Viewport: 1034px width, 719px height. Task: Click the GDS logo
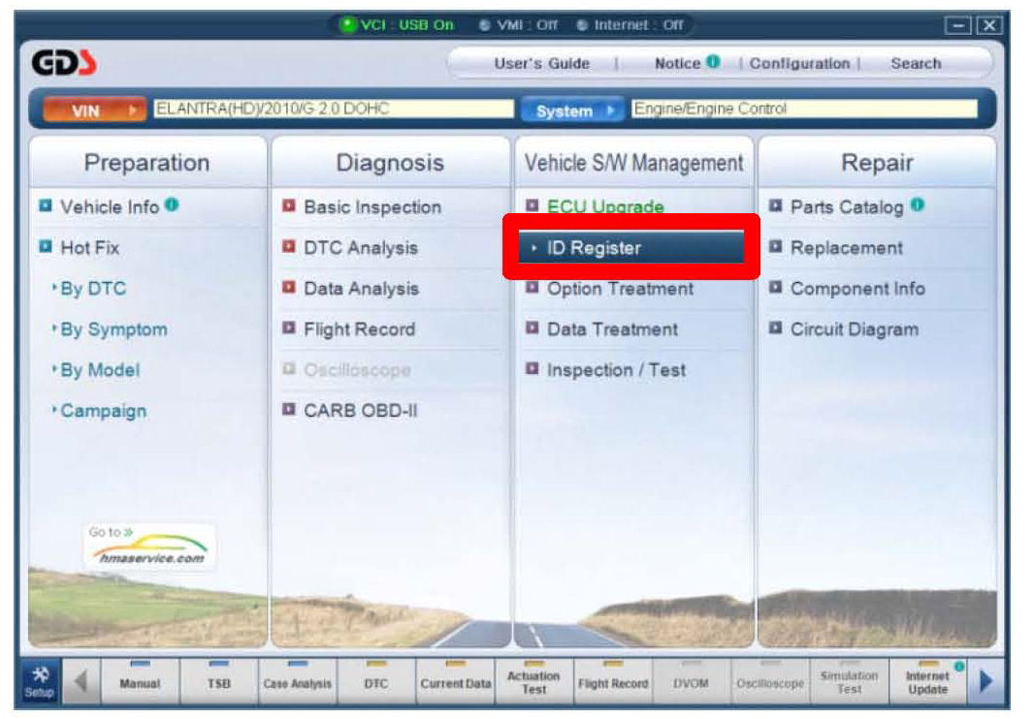click(x=65, y=64)
